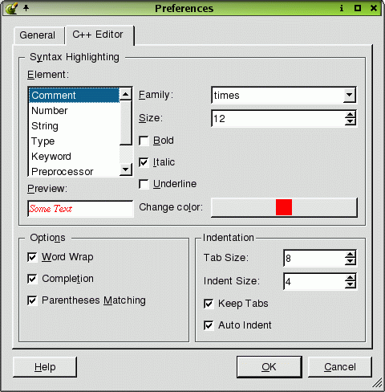The height and width of the screenshot is (392, 385).
Task: Click the pin icon in title bar
Action: pos(26,8)
